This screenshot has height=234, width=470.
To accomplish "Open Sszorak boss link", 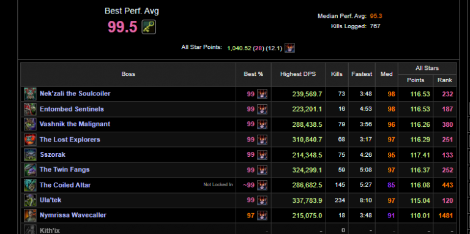I will pyautogui.click(x=53, y=154).
